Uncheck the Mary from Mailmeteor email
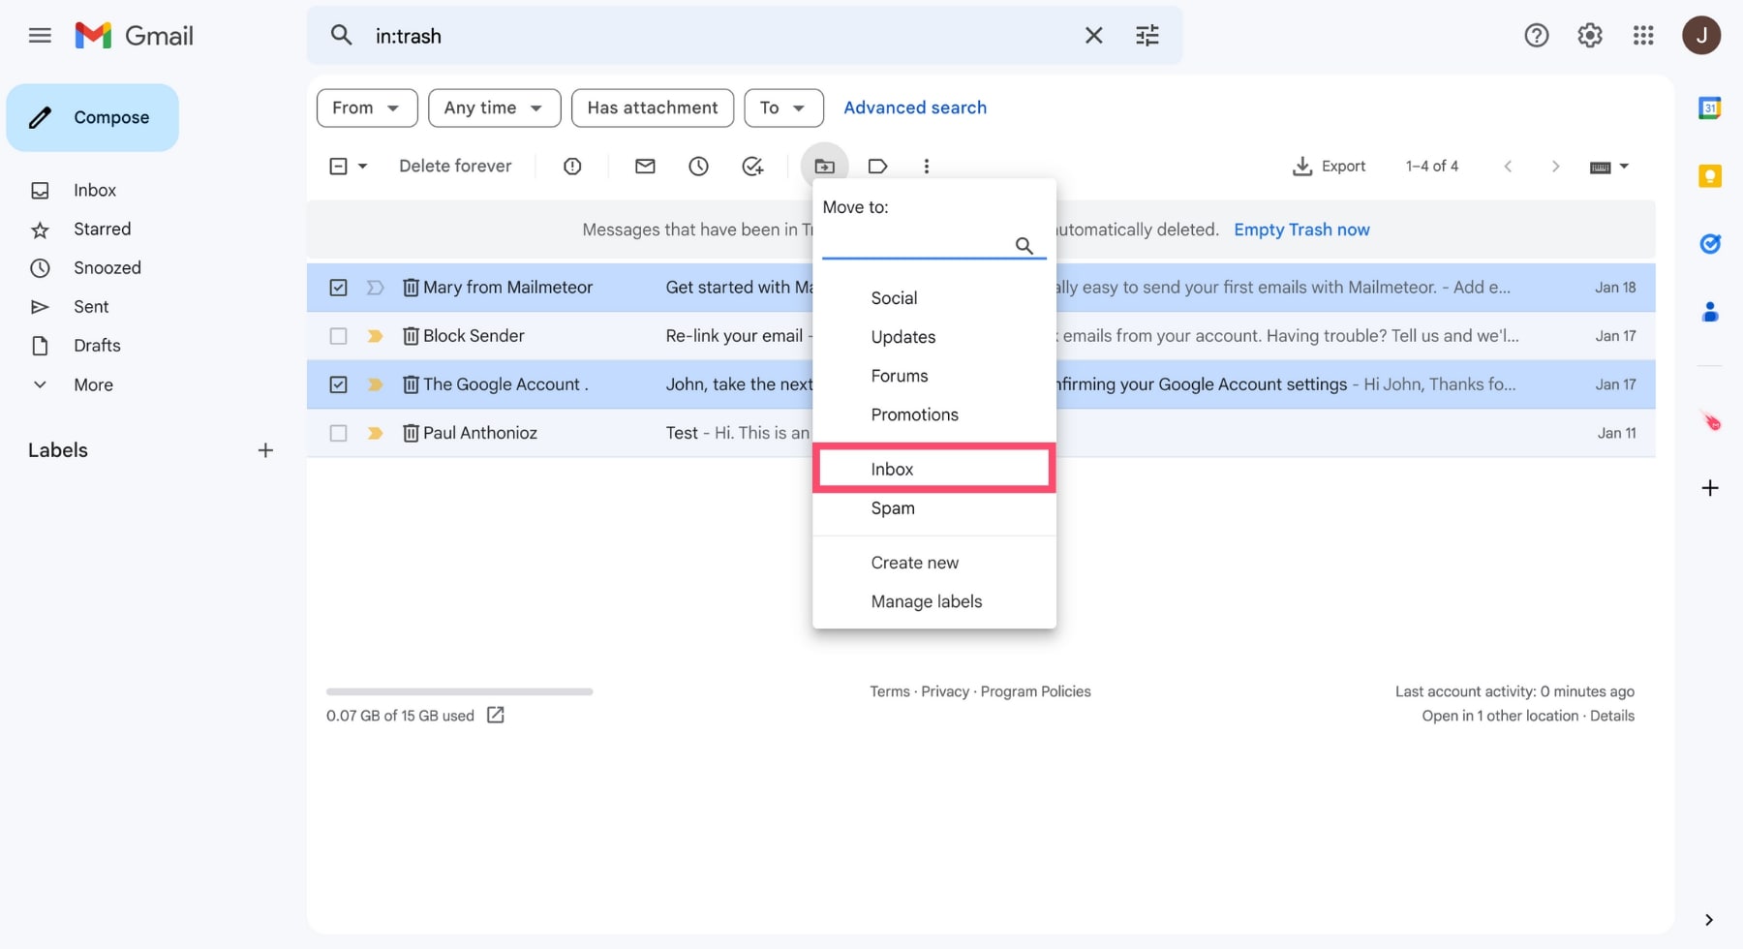The height and width of the screenshot is (949, 1743). click(338, 287)
